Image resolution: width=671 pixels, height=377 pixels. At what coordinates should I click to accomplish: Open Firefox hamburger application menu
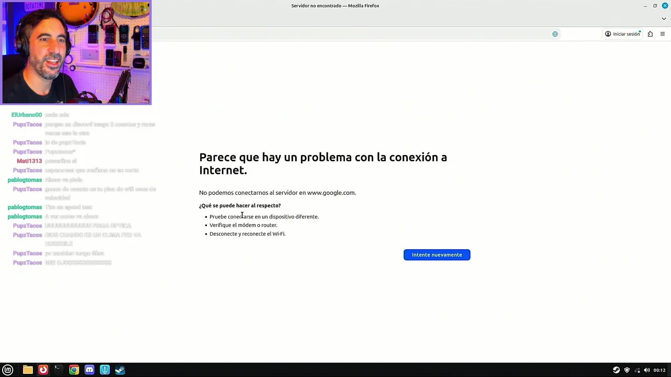(x=663, y=34)
